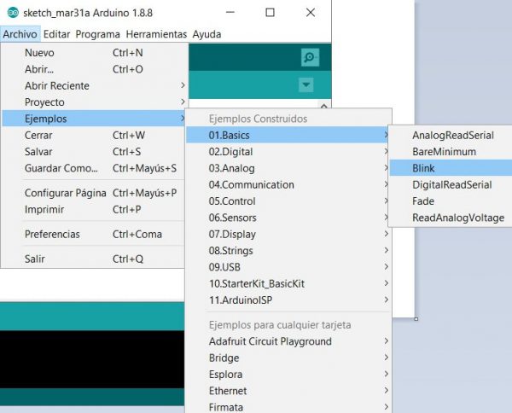This screenshot has width=512, height=413.
Task: Expand 04.Communication examples submenu
Action: pos(288,184)
